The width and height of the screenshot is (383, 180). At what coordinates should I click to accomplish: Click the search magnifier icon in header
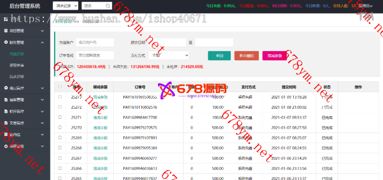(x=108, y=6)
